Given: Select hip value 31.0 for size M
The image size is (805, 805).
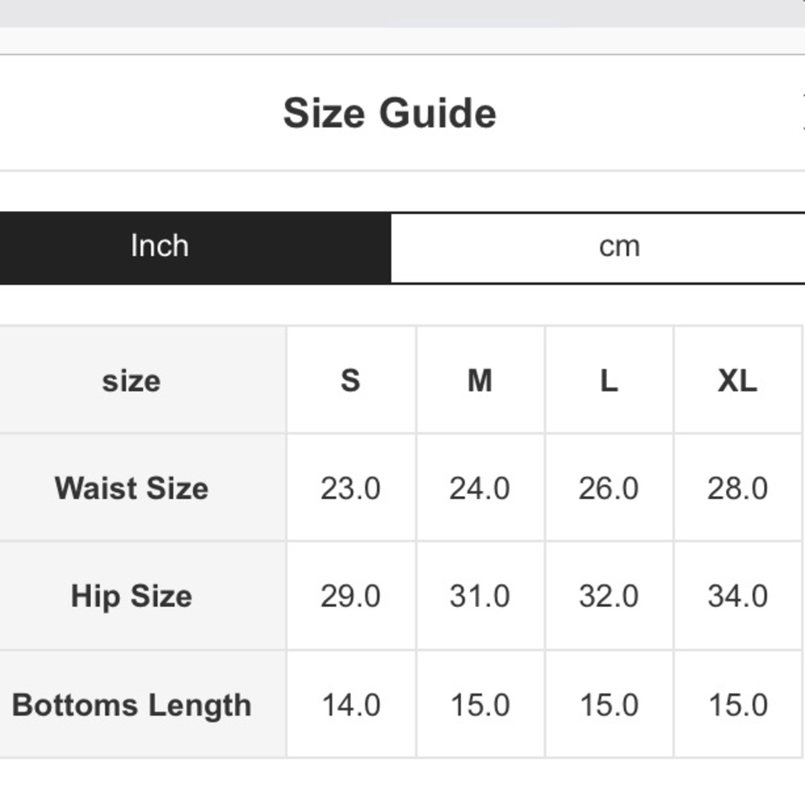Looking at the screenshot, I should pos(480,596).
